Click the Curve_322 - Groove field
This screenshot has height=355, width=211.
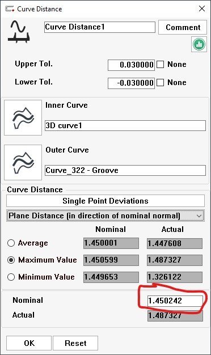(125, 171)
